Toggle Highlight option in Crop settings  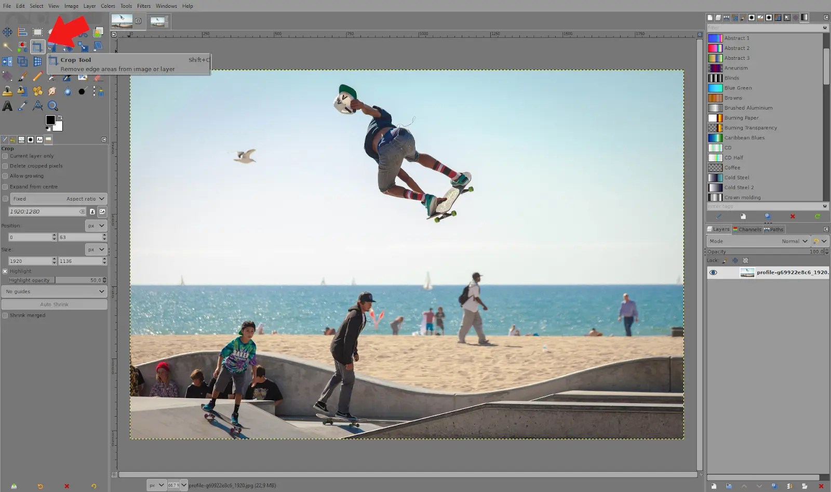tap(5, 271)
